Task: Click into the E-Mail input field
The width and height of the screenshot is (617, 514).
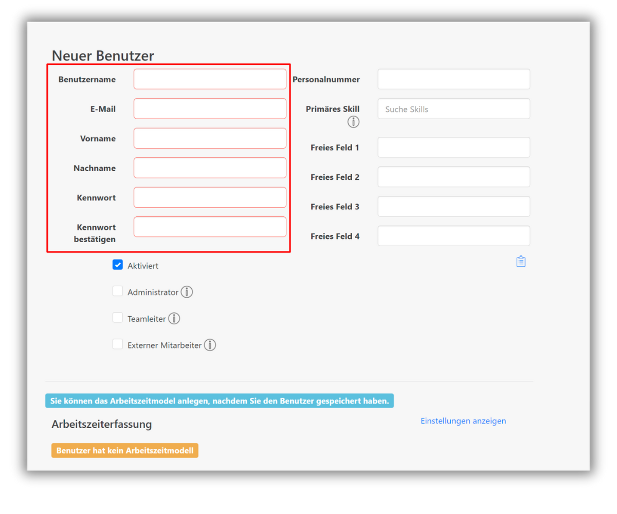Action: click(210, 109)
